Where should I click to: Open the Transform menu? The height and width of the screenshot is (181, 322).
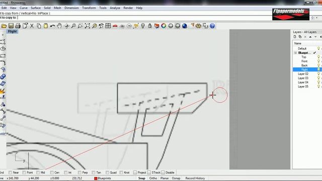[x=89, y=8]
